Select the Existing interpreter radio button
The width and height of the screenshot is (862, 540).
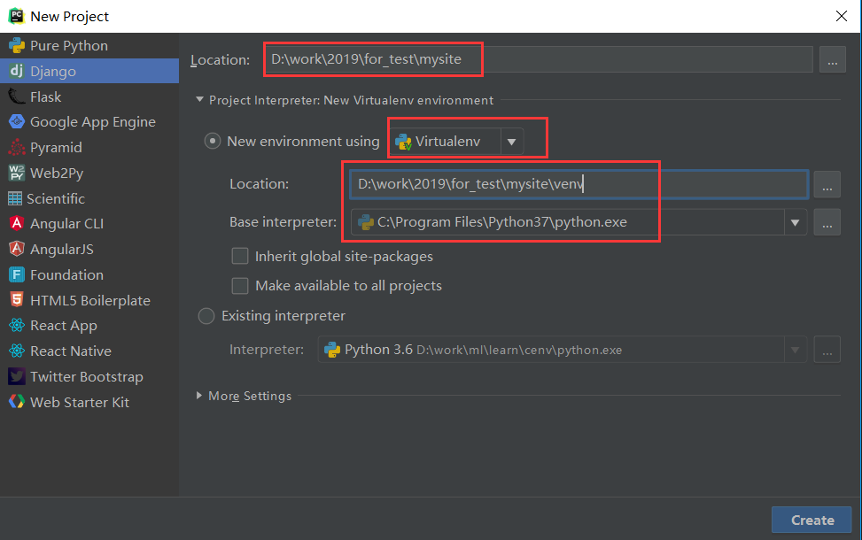point(206,316)
